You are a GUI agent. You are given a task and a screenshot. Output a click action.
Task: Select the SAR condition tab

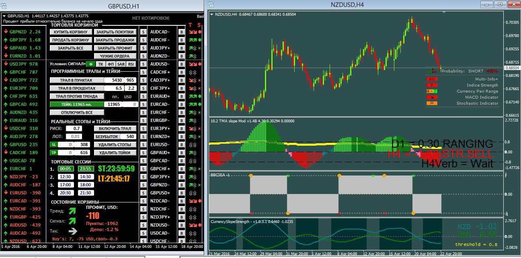pyautogui.click(x=121, y=64)
